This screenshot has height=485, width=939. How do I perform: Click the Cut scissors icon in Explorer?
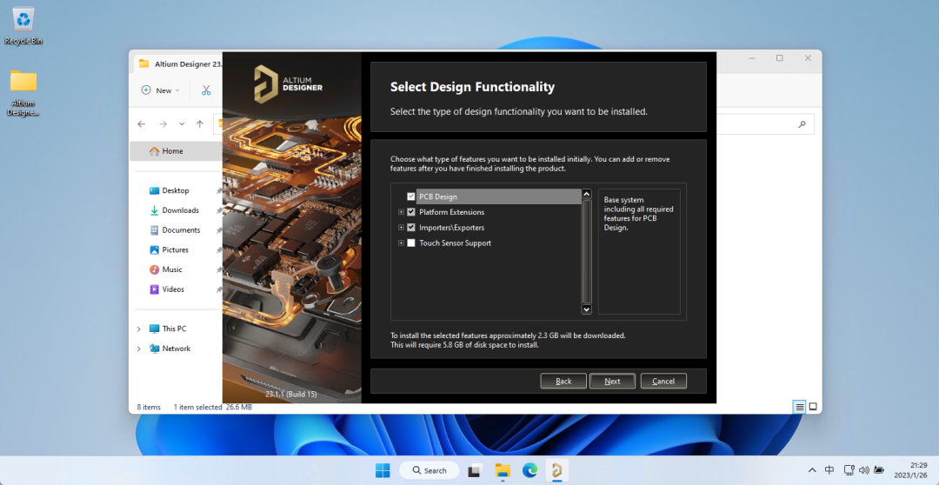point(206,90)
